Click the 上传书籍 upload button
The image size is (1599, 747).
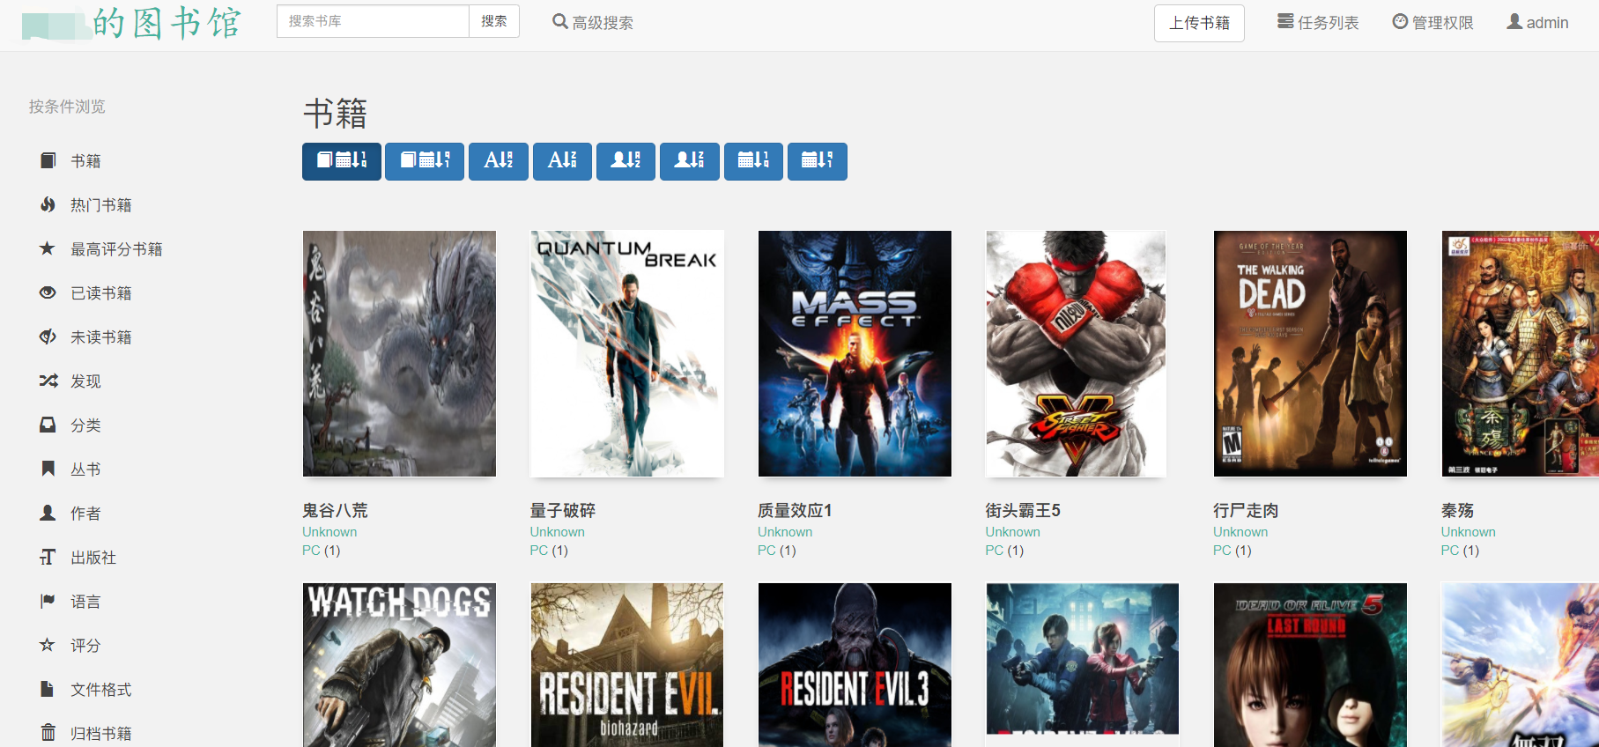tap(1199, 23)
